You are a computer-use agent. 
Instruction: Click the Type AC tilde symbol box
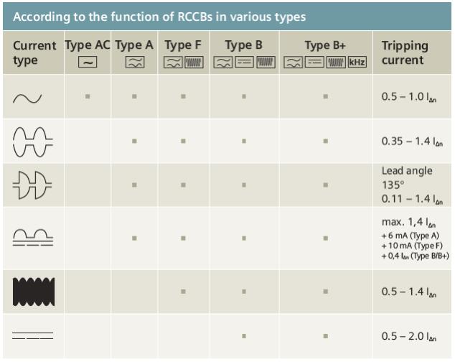(88, 62)
